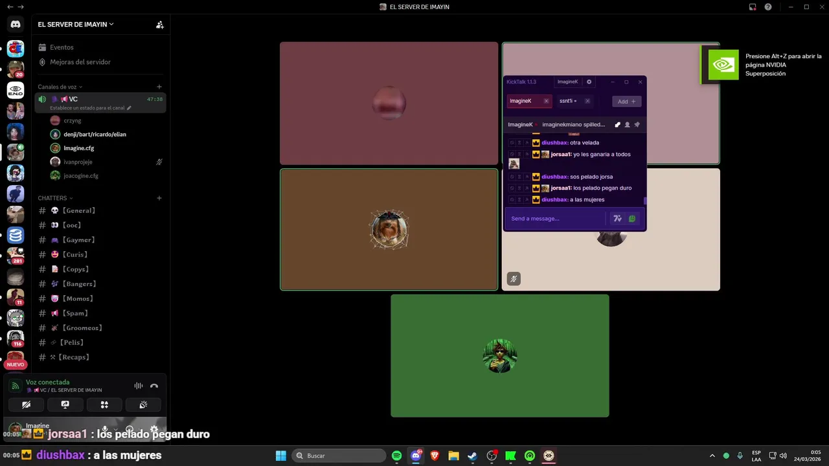Click the KickTalk chat scrollbar thumb
Viewport: 829px width, 466px height.
click(644, 201)
